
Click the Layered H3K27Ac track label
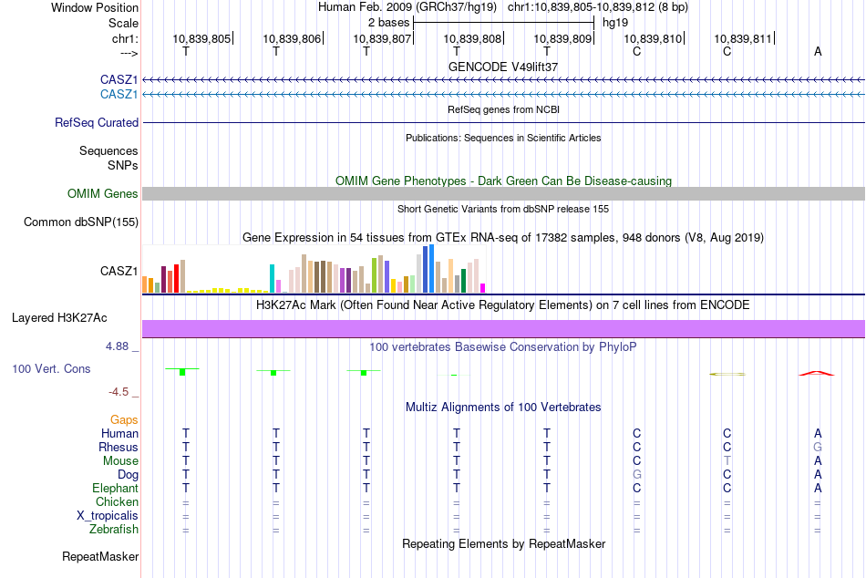[59, 318]
